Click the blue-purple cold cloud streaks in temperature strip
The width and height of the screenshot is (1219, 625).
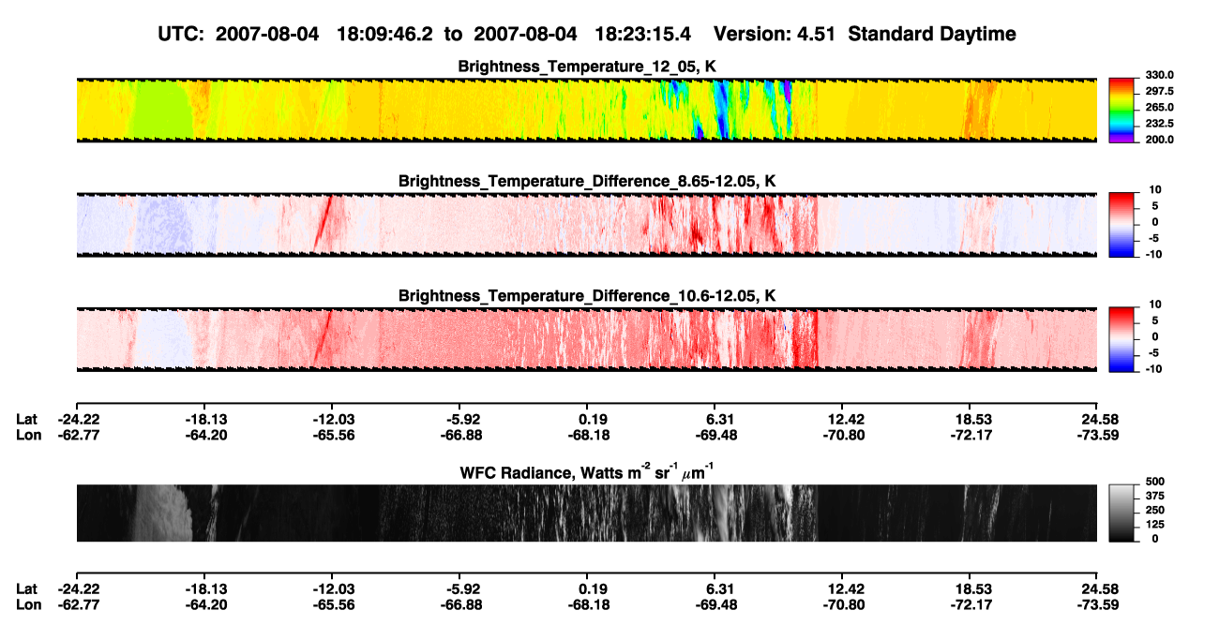coord(722,110)
